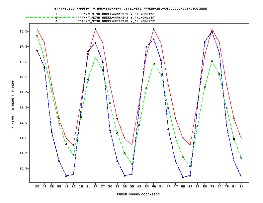
Task: Click the 75 forecast hour tick label
Action: pos(219,186)
